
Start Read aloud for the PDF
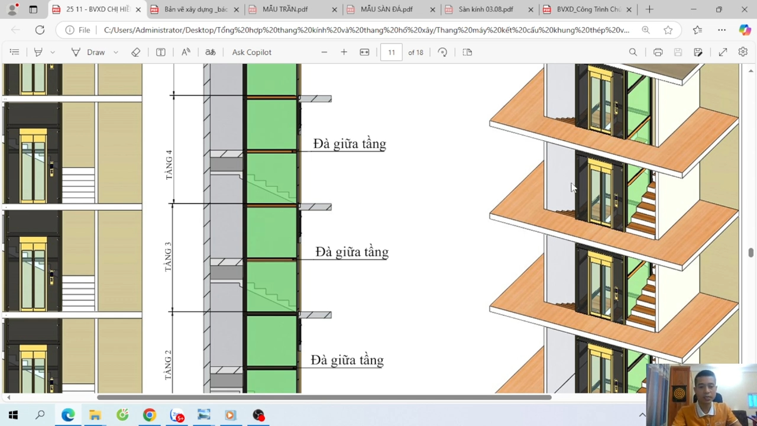[x=186, y=52]
